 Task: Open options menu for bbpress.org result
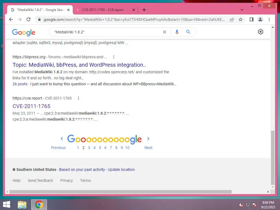pos(113,57)
